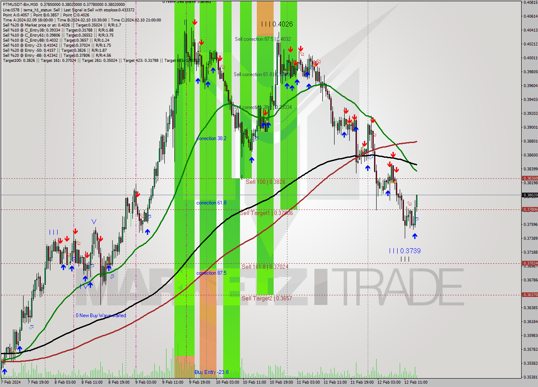Click the blue I I I 0.3739 label
Screen dimensions: 538x387
[405, 251]
